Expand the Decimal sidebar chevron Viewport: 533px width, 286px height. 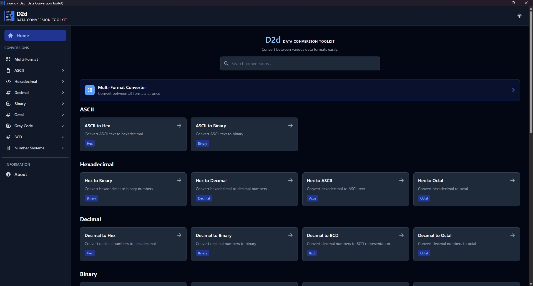click(63, 93)
